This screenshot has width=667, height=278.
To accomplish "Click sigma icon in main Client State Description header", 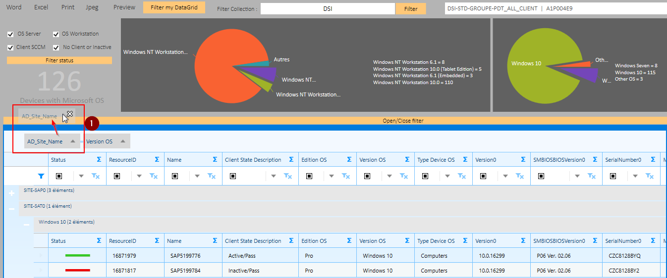I will 291,159.
